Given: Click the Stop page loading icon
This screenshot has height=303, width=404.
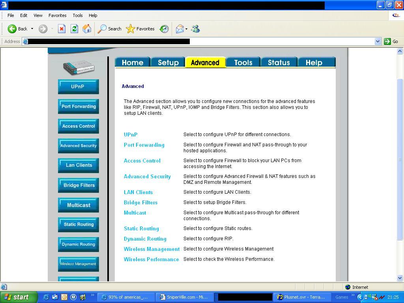Looking at the screenshot, I should tap(62, 29).
